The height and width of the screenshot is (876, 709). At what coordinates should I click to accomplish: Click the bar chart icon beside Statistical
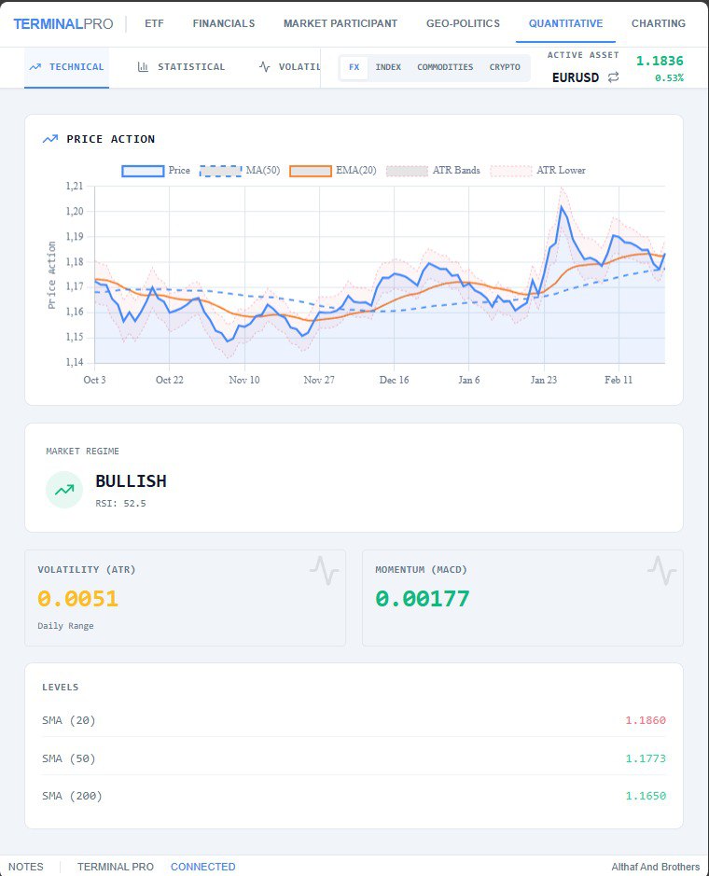click(143, 67)
